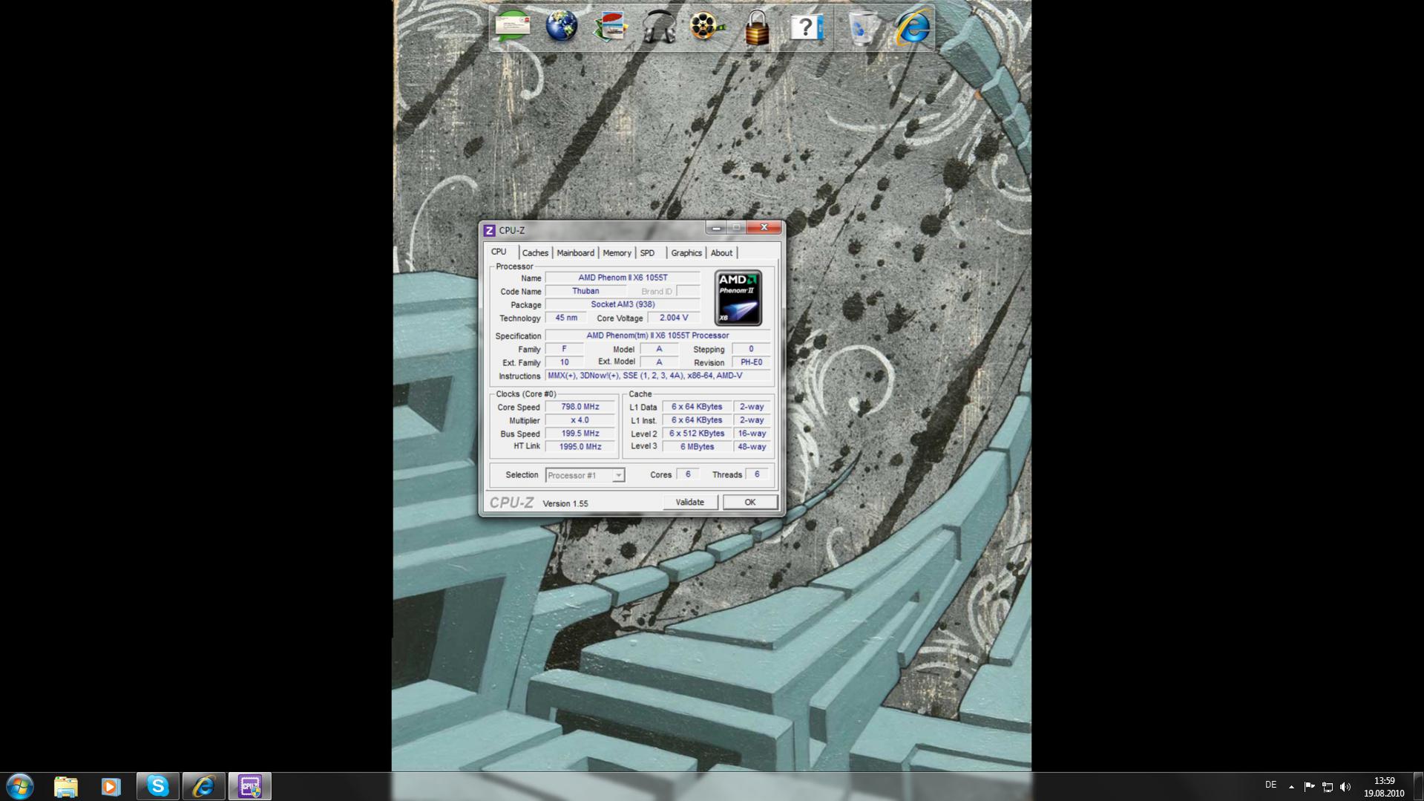Viewport: 1424px width, 801px height.
Task: Switch to Skype in the taskbar
Action: pyautogui.click(x=157, y=786)
